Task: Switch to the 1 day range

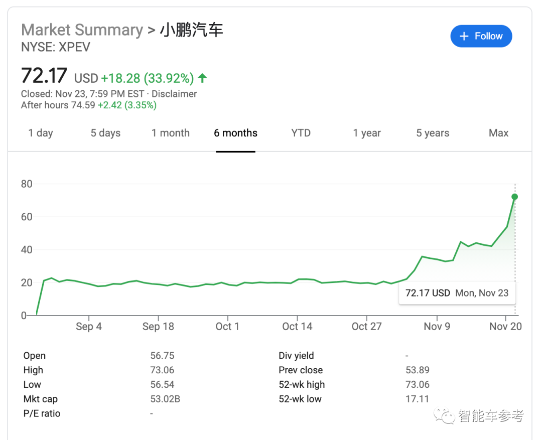Action: tap(41, 133)
